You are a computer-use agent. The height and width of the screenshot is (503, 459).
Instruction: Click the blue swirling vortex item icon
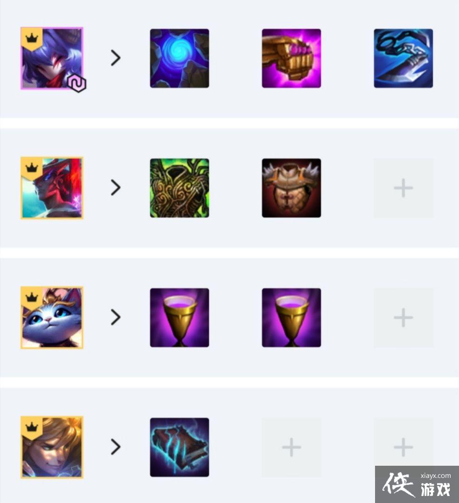point(180,58)
